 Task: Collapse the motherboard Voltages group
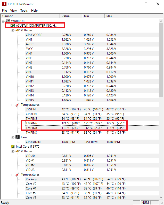[x=13, y=31]
